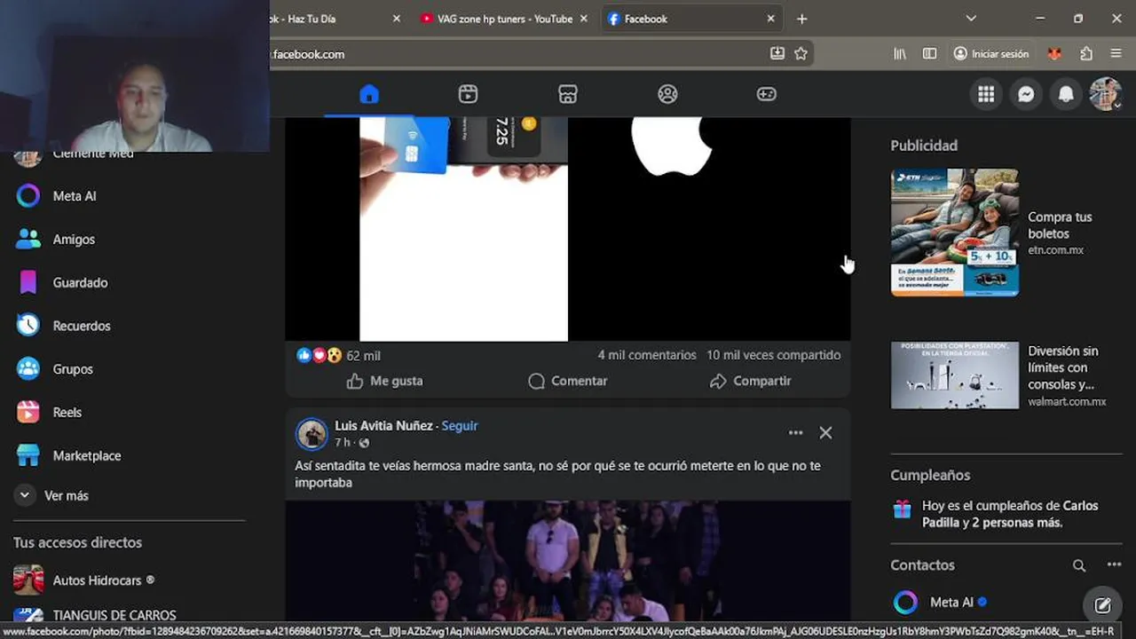This screenshot has width=1136, height=639.
Task: View the 62 mil reactions list
Action: pos(338,355)
